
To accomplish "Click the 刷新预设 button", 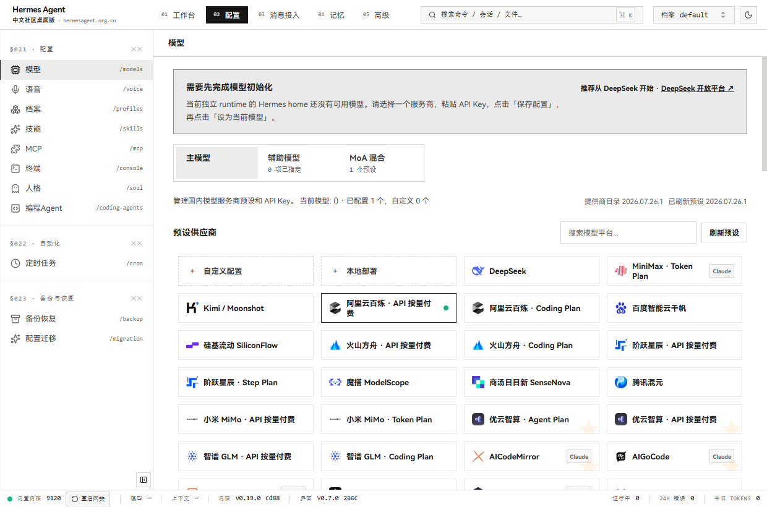I will point(724,233).
